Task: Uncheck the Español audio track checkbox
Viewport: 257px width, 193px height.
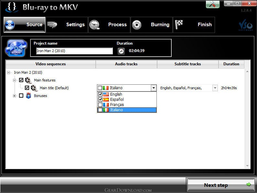Action: pyautogui.click(x=100, y=100)
